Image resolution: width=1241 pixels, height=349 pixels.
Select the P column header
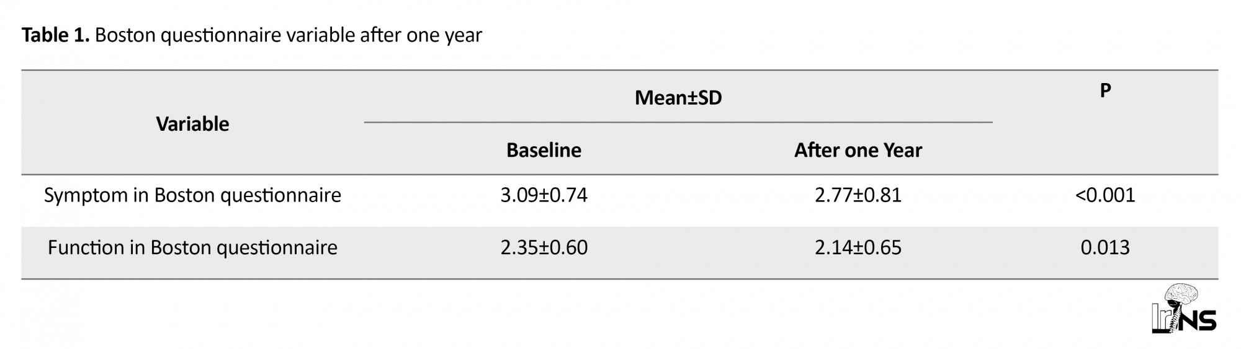pos(1105,91)
